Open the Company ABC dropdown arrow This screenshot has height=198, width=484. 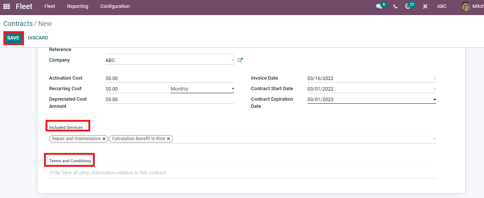coord(232,60)
